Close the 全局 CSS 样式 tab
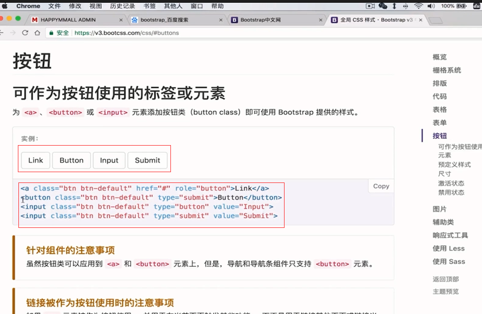 pyautogui.click(x=420, y=20)
